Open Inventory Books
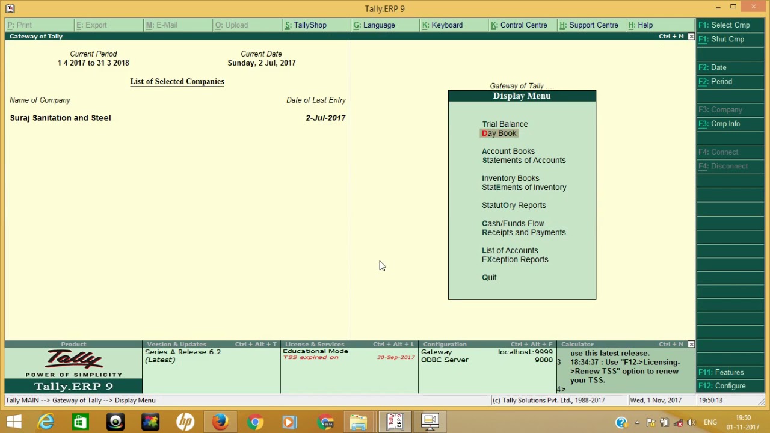Viewport: 770px width, 433px height. click(511, 178)
